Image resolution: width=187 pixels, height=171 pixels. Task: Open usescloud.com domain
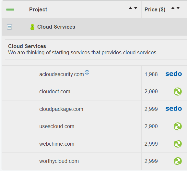point(57,126)
